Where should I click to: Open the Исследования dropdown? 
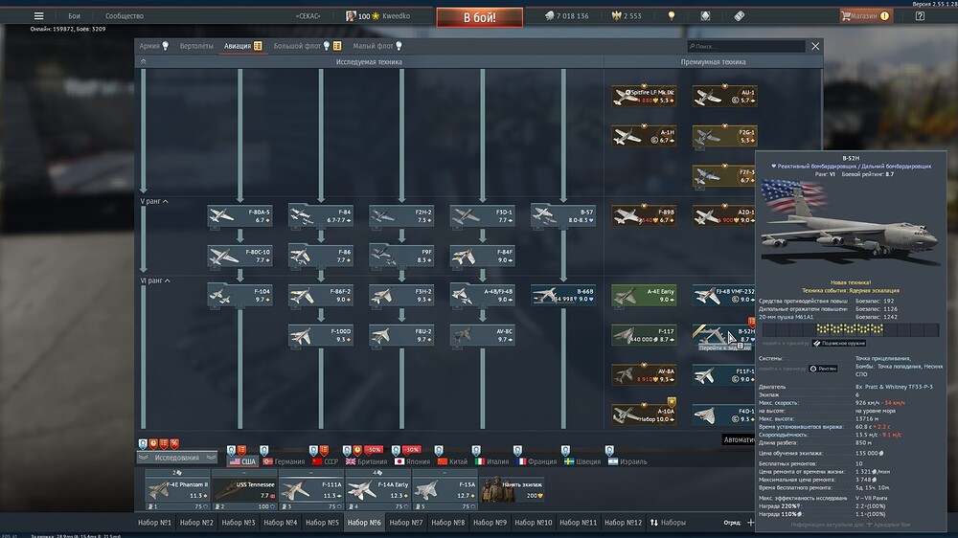(x=178, y=458)
